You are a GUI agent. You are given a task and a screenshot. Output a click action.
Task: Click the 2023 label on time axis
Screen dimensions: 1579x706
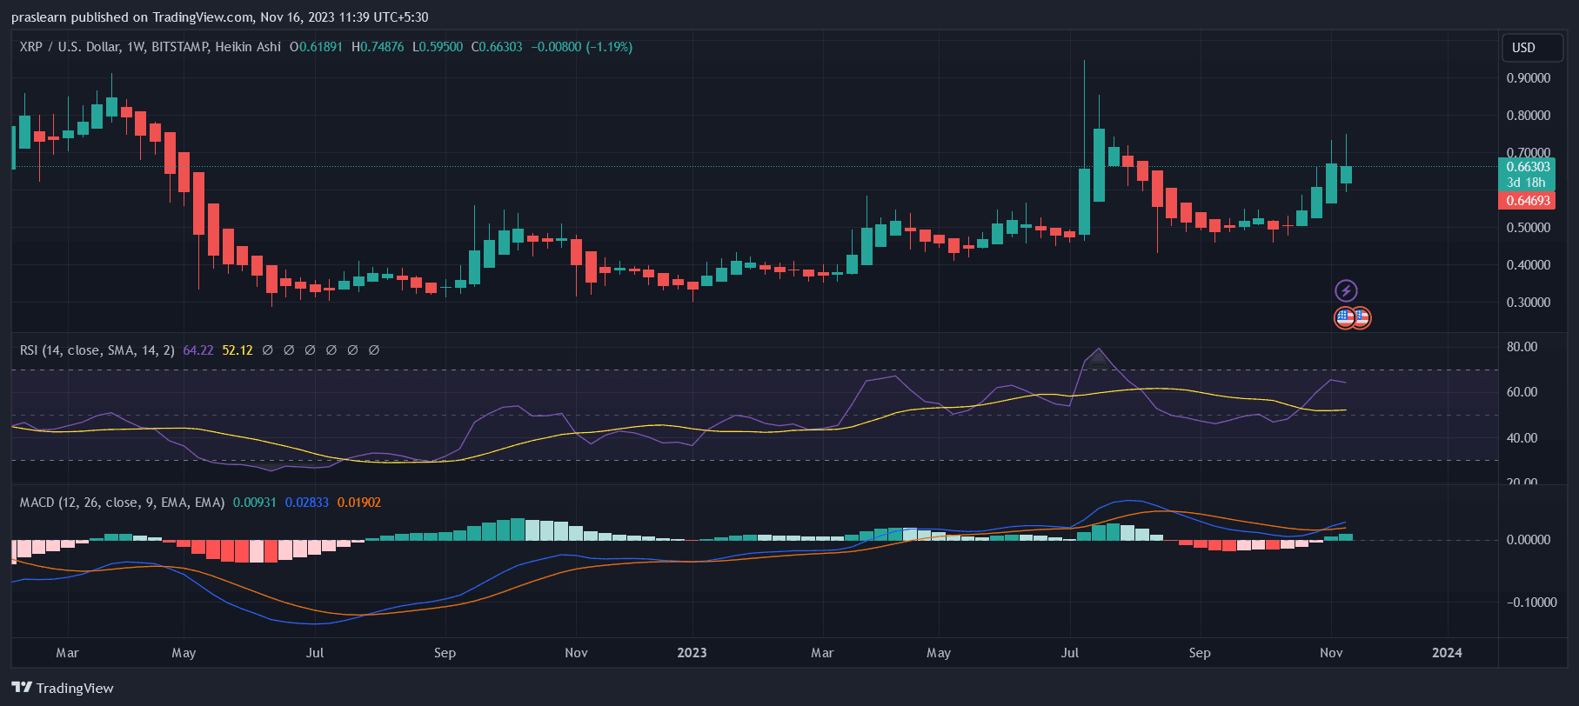point(692,653)
